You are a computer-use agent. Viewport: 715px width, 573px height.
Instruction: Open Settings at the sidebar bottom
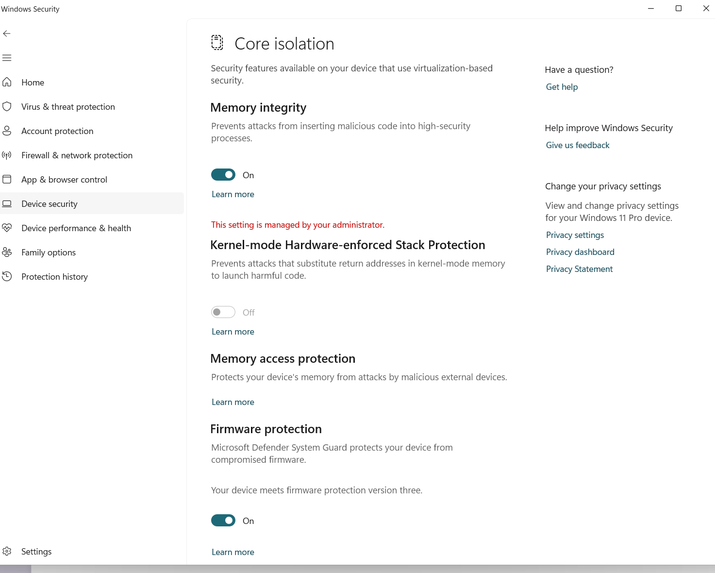[x=36, y=552]
